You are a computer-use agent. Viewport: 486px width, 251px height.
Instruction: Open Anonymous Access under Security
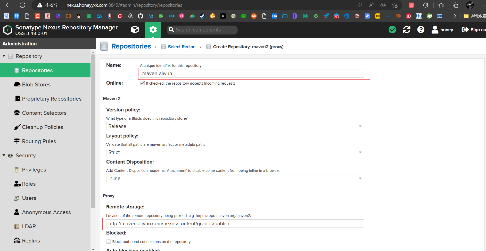coord(45,212)
